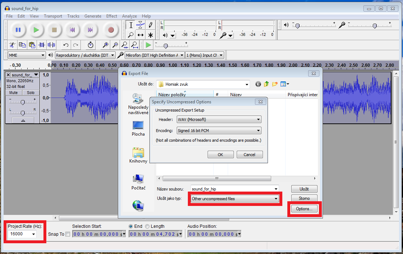Open the Header format dropdown
The height and width of the screenshot is (254, 403).
219,119
